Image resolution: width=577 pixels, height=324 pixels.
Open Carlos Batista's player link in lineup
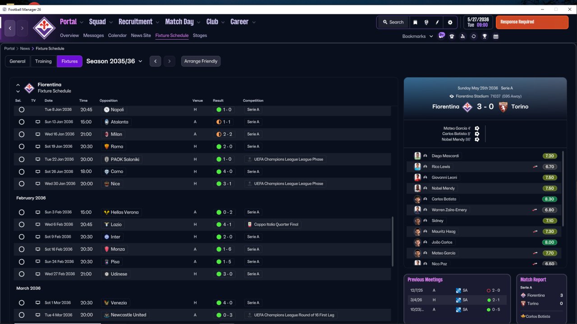(x=444, y=199)
